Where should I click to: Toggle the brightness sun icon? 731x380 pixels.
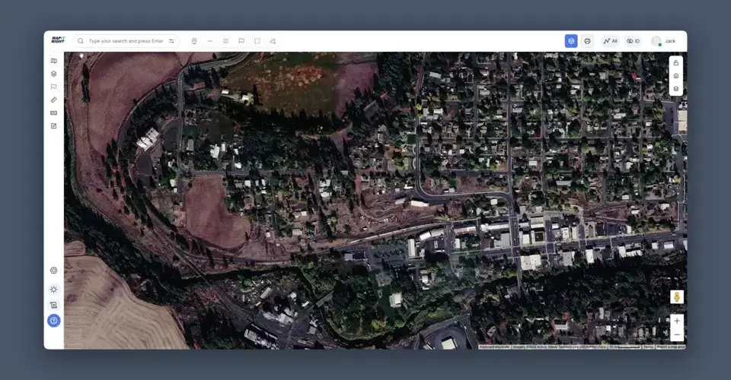pos(53,290)
